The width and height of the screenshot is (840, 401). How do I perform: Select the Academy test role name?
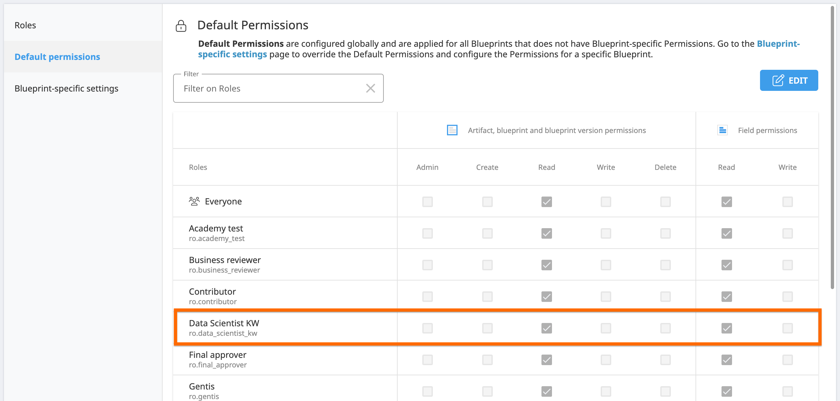[216, 228]
